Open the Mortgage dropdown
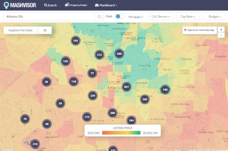Screen dimensions: 228x151 pyautogui.click(x=136, y=17)
